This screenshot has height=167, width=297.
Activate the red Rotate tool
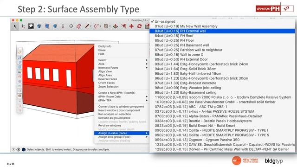point(139,26)
